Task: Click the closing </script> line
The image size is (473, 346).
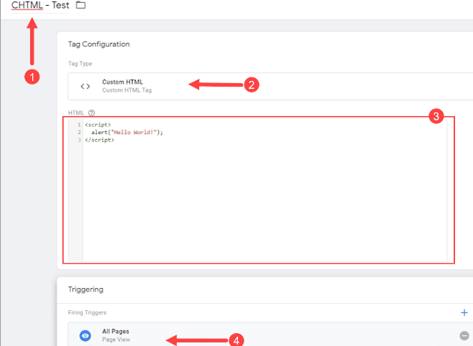Action: coord(100,140)
